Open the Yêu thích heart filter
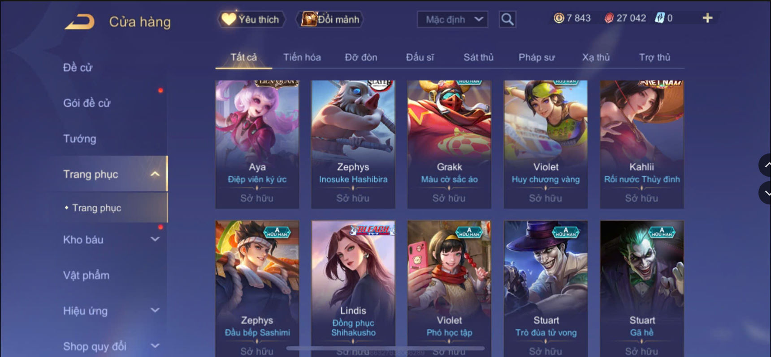The image size is (771, 357). click(x=251, y=19)
